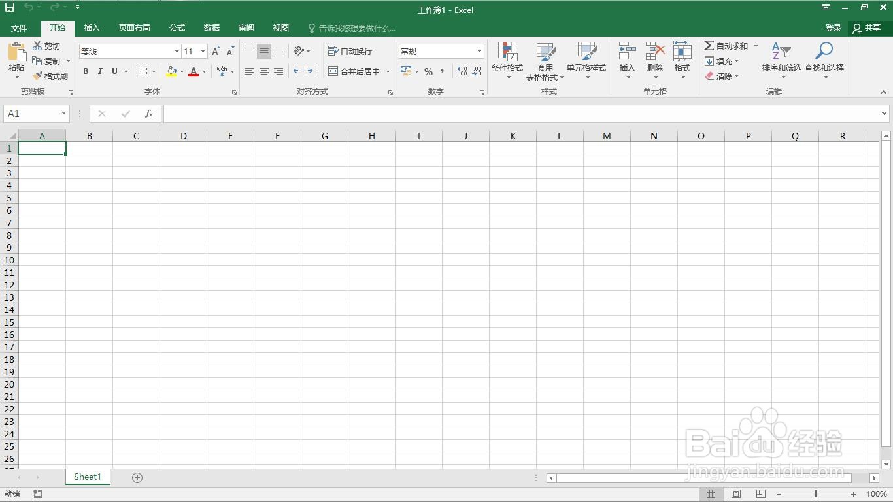This screenshot has width=893, height=502.
Task: Switch to Data (数据) tab
Action: pos(212,28)
